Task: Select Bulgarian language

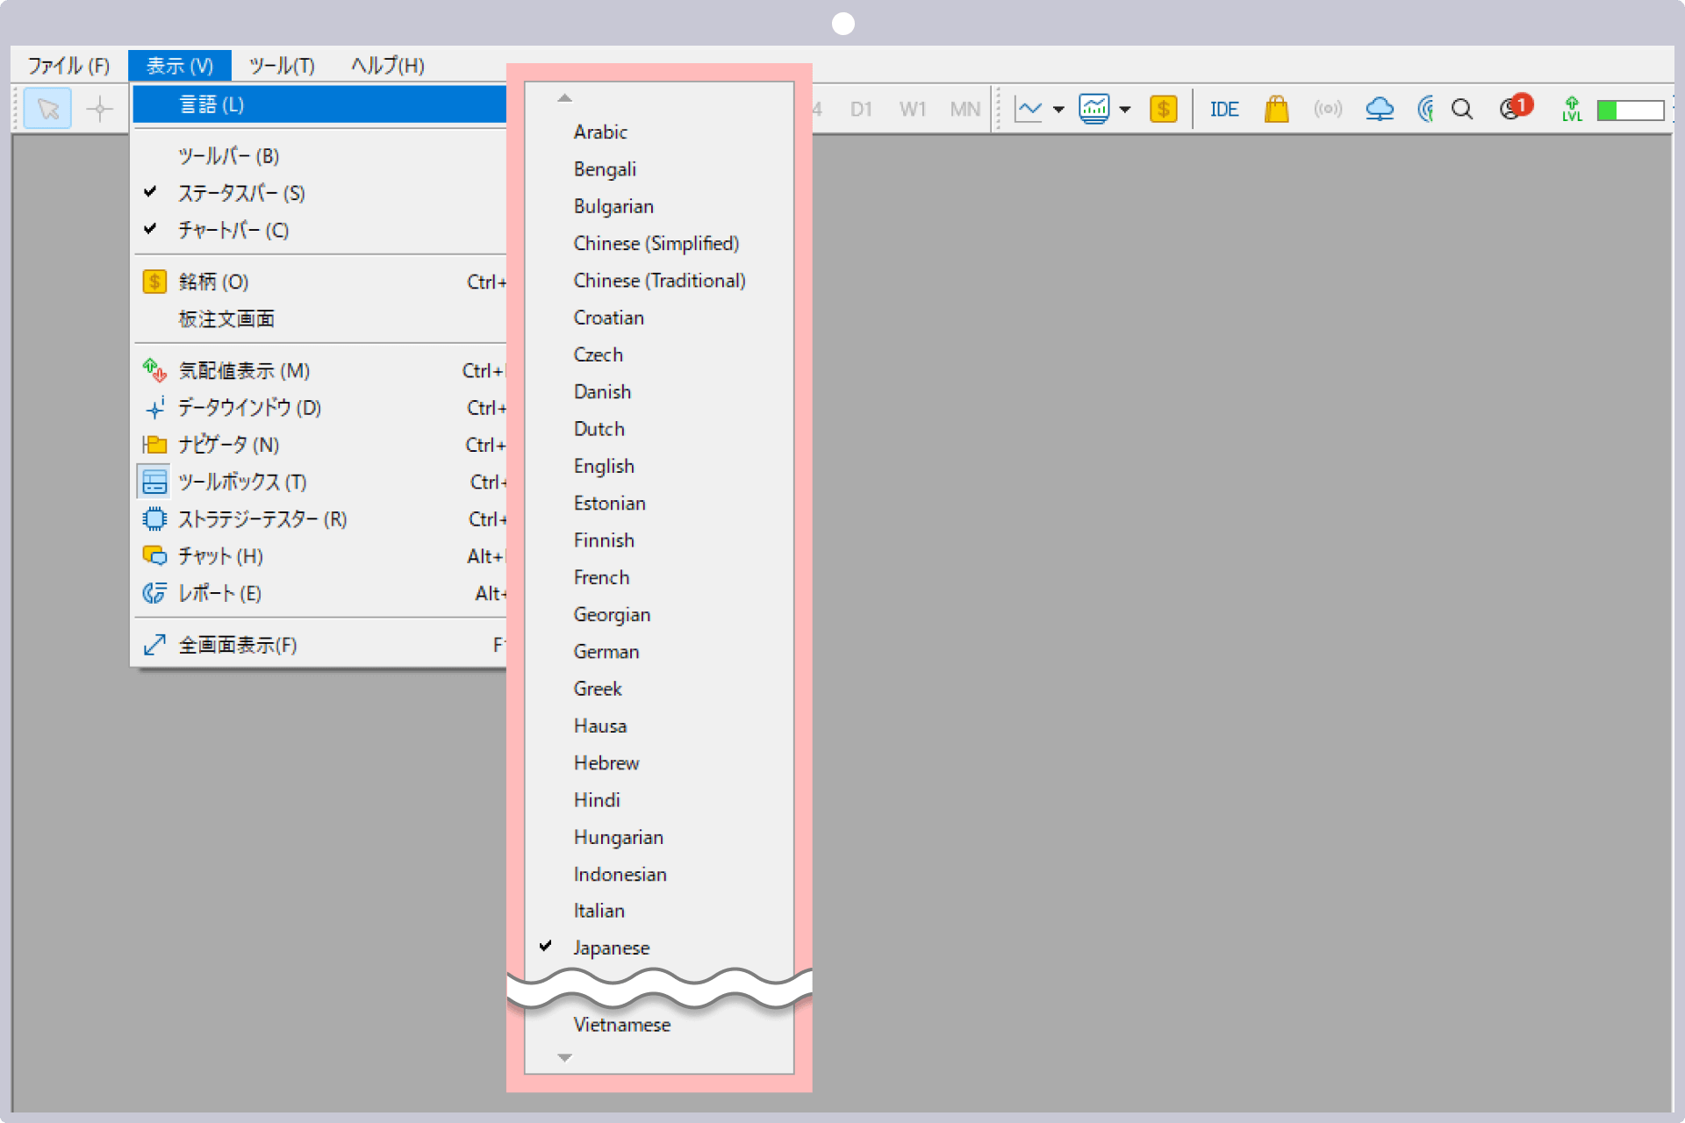Action: coord(659,206)
